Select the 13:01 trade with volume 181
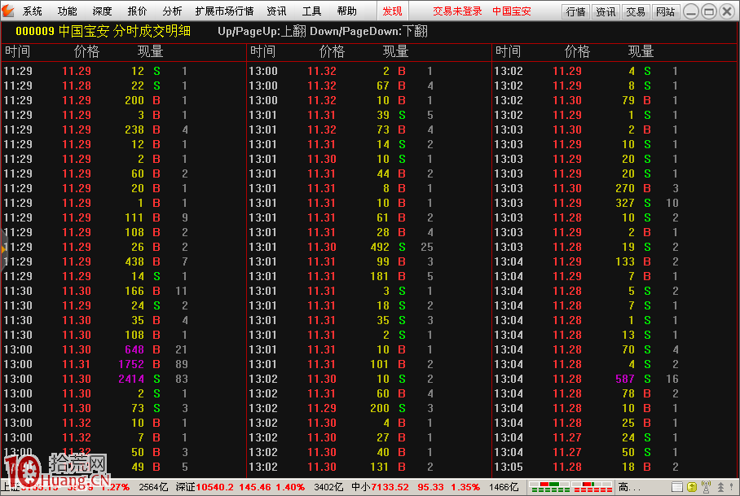Image resolution: width=740 pixels, height=496 pixels. point(369,276)
